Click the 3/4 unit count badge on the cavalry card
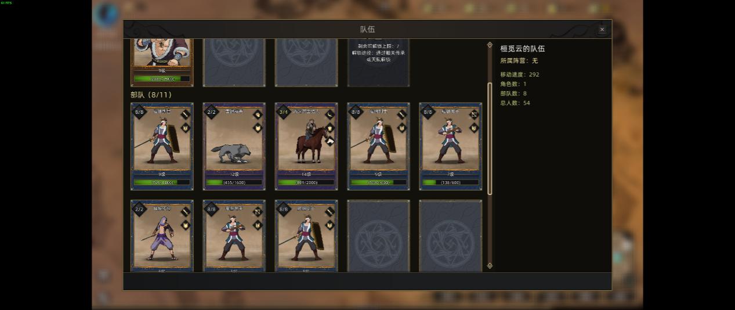 pos(283,112)
